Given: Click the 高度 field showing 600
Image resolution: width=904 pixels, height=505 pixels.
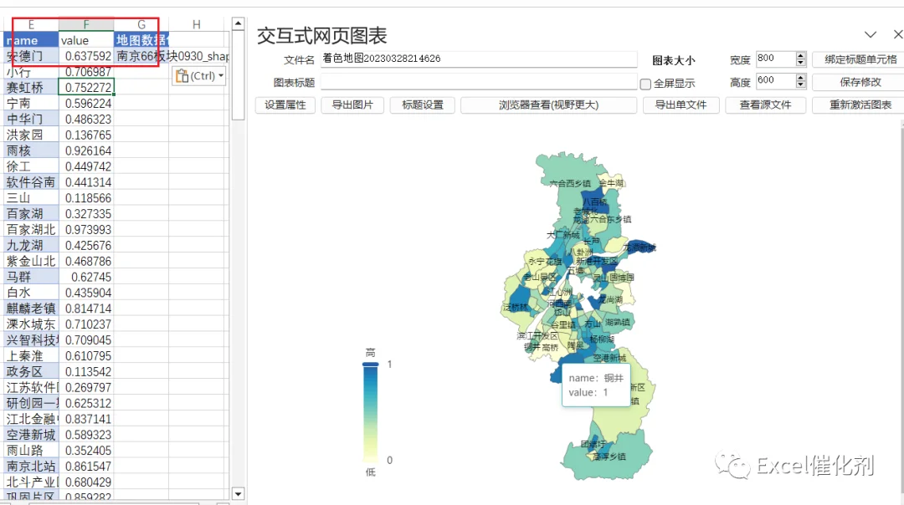Looking at the screenshot, I should point(775,81).
